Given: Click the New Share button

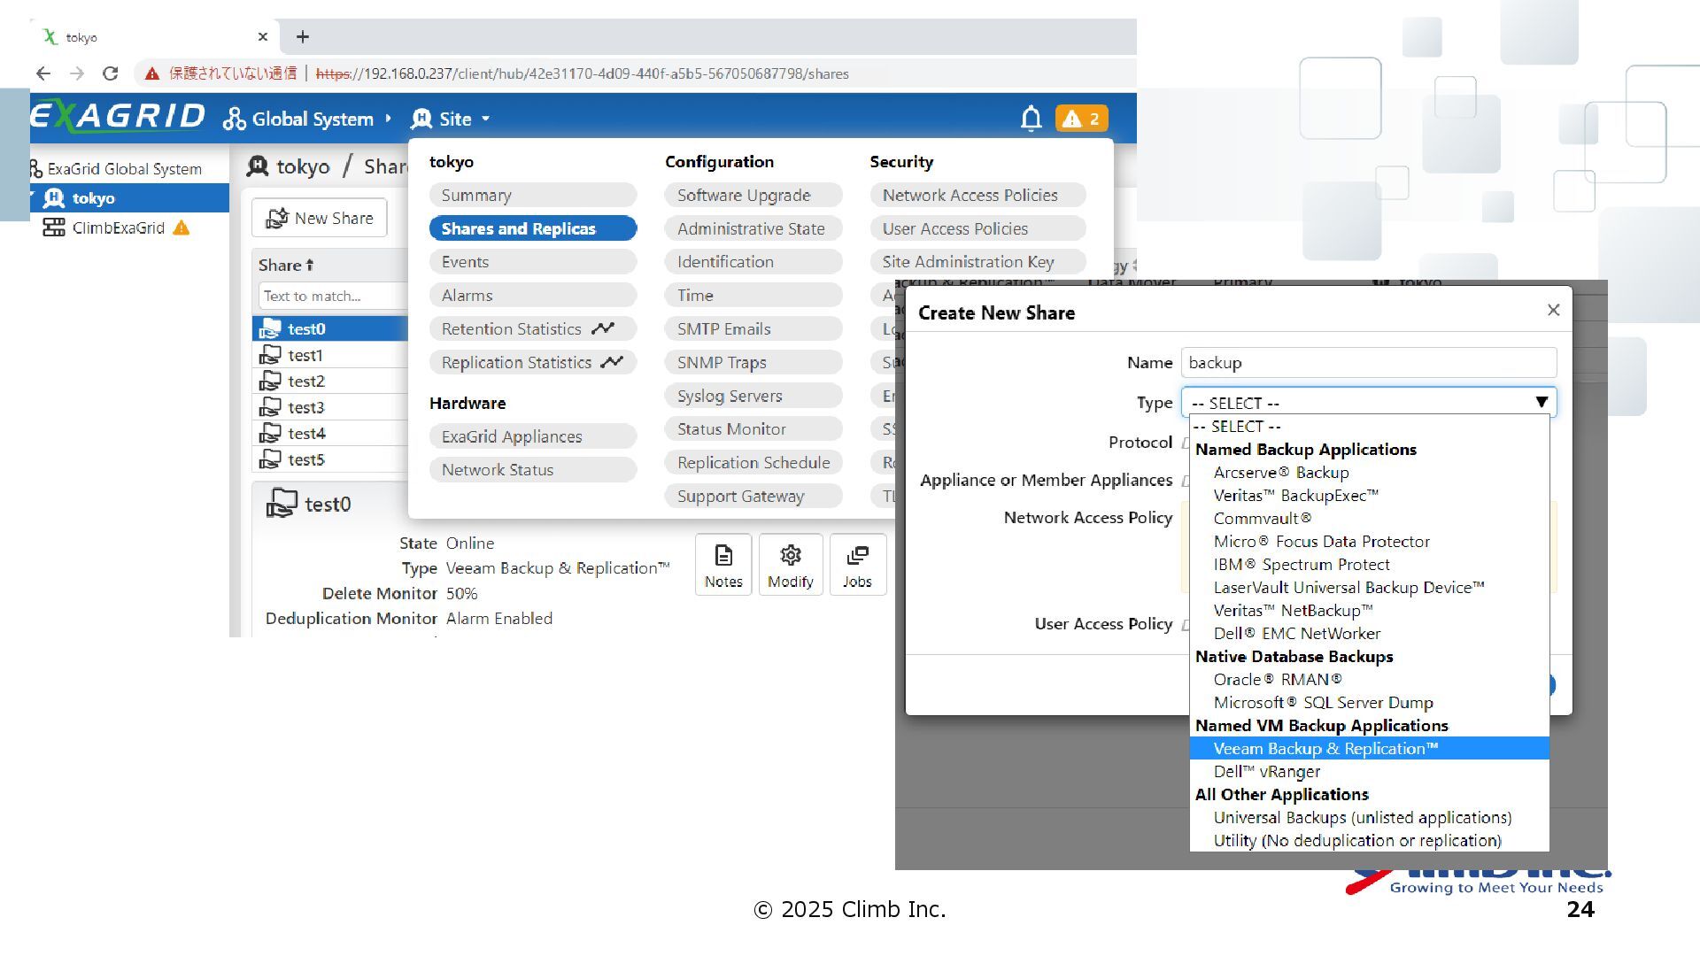Looking at the screenshot, I should tap(320, 219).
